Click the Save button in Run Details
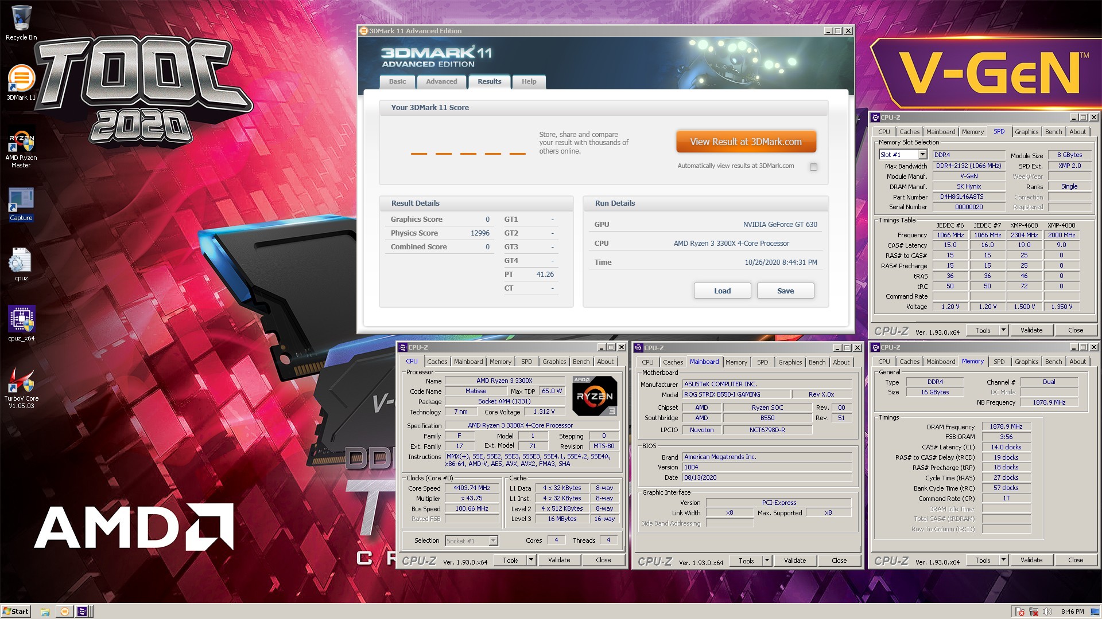 (x=785, y=291)
